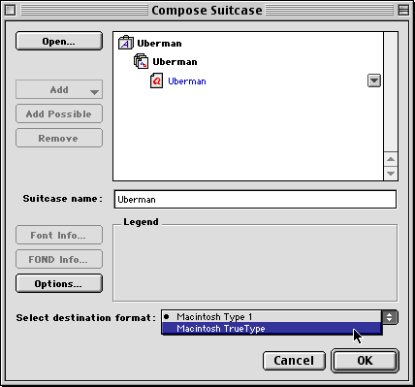
Task: Choose Macintosh Type 1 destination format
Action: (x=271, y=316)
